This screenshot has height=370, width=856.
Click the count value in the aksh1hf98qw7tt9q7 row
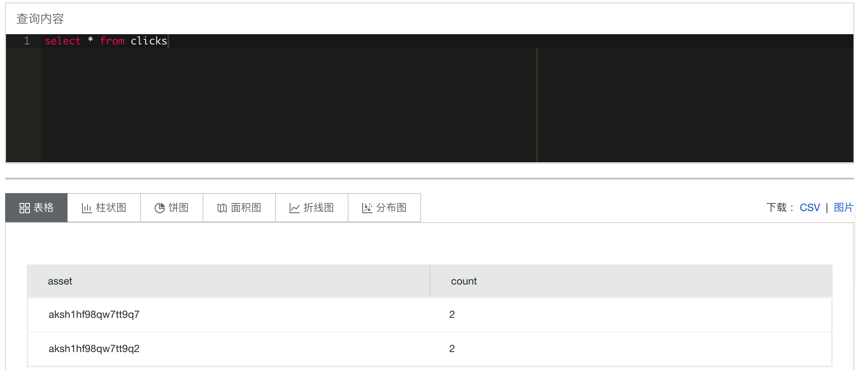tap(452, 314)
